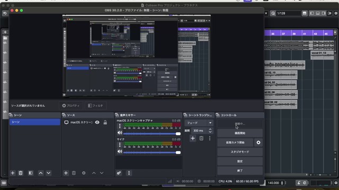Open advanced audio properties gears icon
339x190 pixels.
coord(119,173)
